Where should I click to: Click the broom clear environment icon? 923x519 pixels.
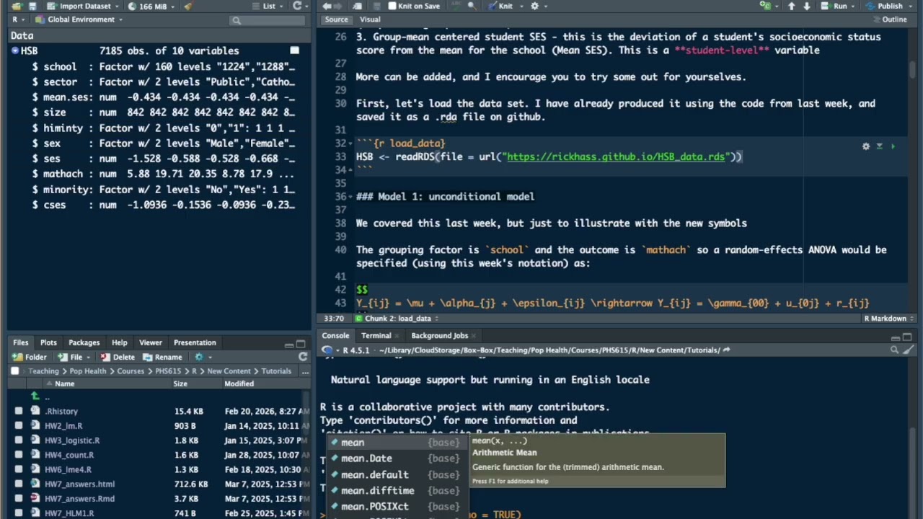tap(188, 6)
